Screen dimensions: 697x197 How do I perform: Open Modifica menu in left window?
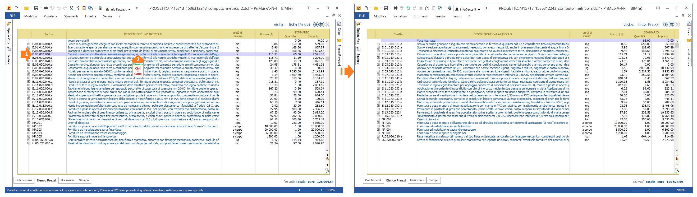pyautogui.click(x=30, y=16)
